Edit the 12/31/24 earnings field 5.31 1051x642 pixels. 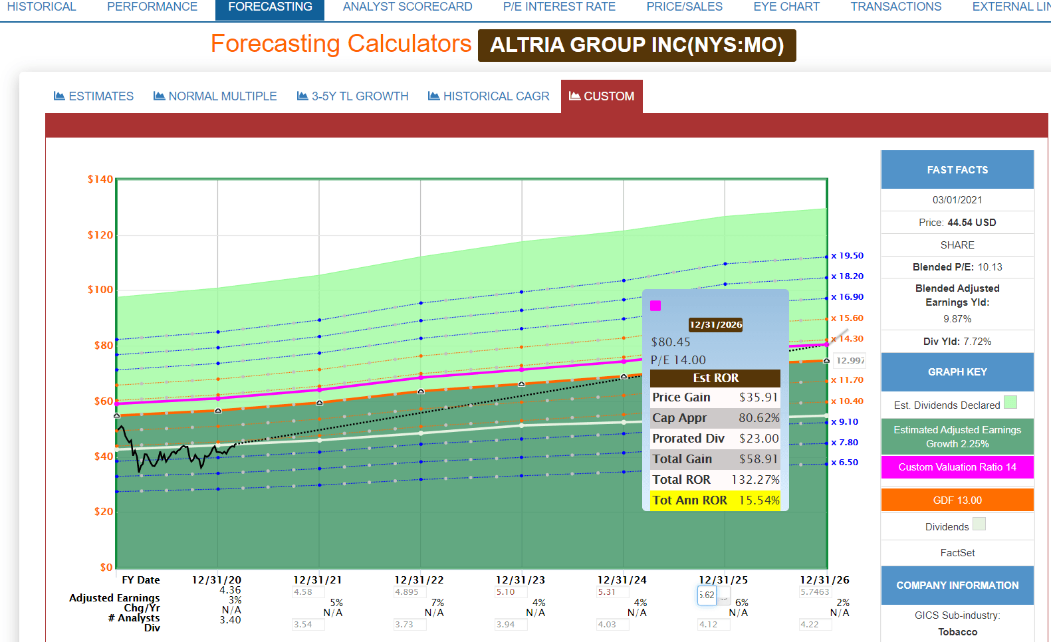pos(612,592)
